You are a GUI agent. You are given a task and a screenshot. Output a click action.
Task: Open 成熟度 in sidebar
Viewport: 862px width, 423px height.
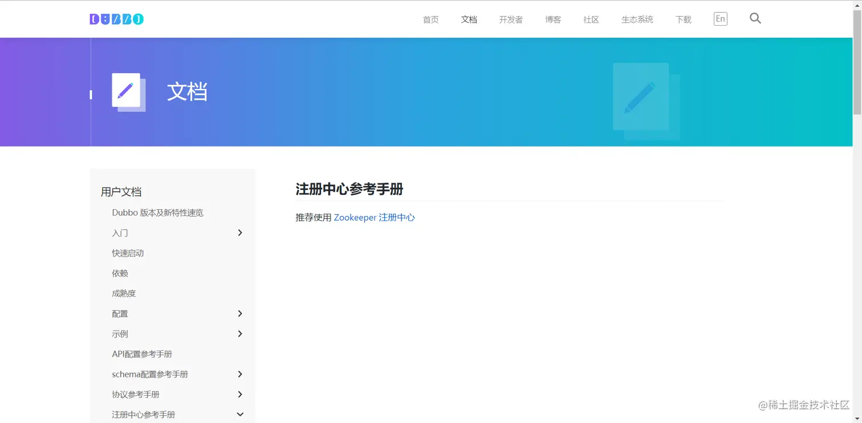124,294
